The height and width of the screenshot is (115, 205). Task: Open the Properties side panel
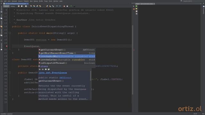204,10
